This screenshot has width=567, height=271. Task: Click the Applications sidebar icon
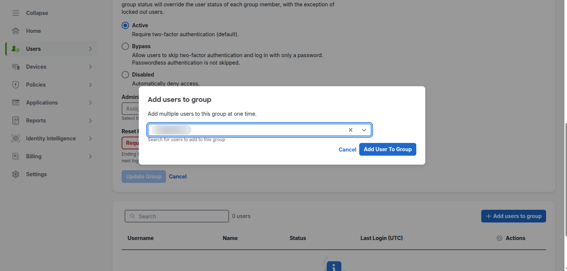click(15, 103)
